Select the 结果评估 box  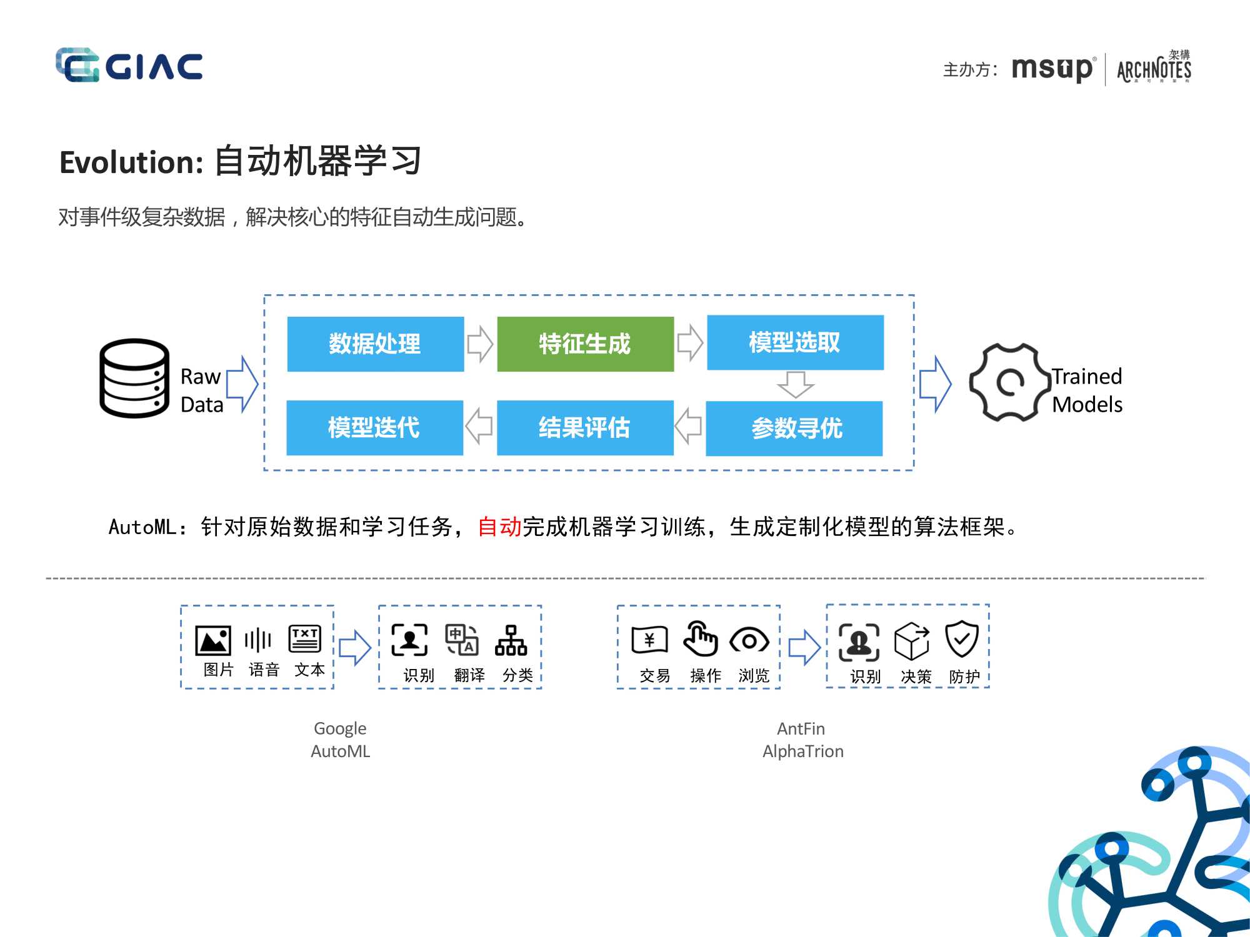pyautogui.click(x=585, y=428)
